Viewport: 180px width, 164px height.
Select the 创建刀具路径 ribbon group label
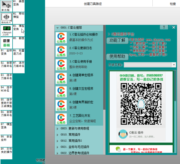point(93,4)
